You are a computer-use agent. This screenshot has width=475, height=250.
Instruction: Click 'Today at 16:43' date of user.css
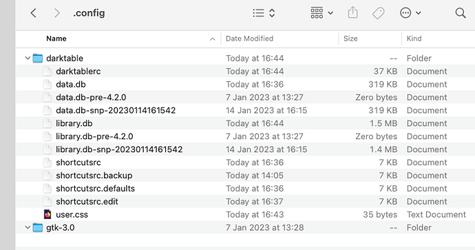[x=255, y=215]
